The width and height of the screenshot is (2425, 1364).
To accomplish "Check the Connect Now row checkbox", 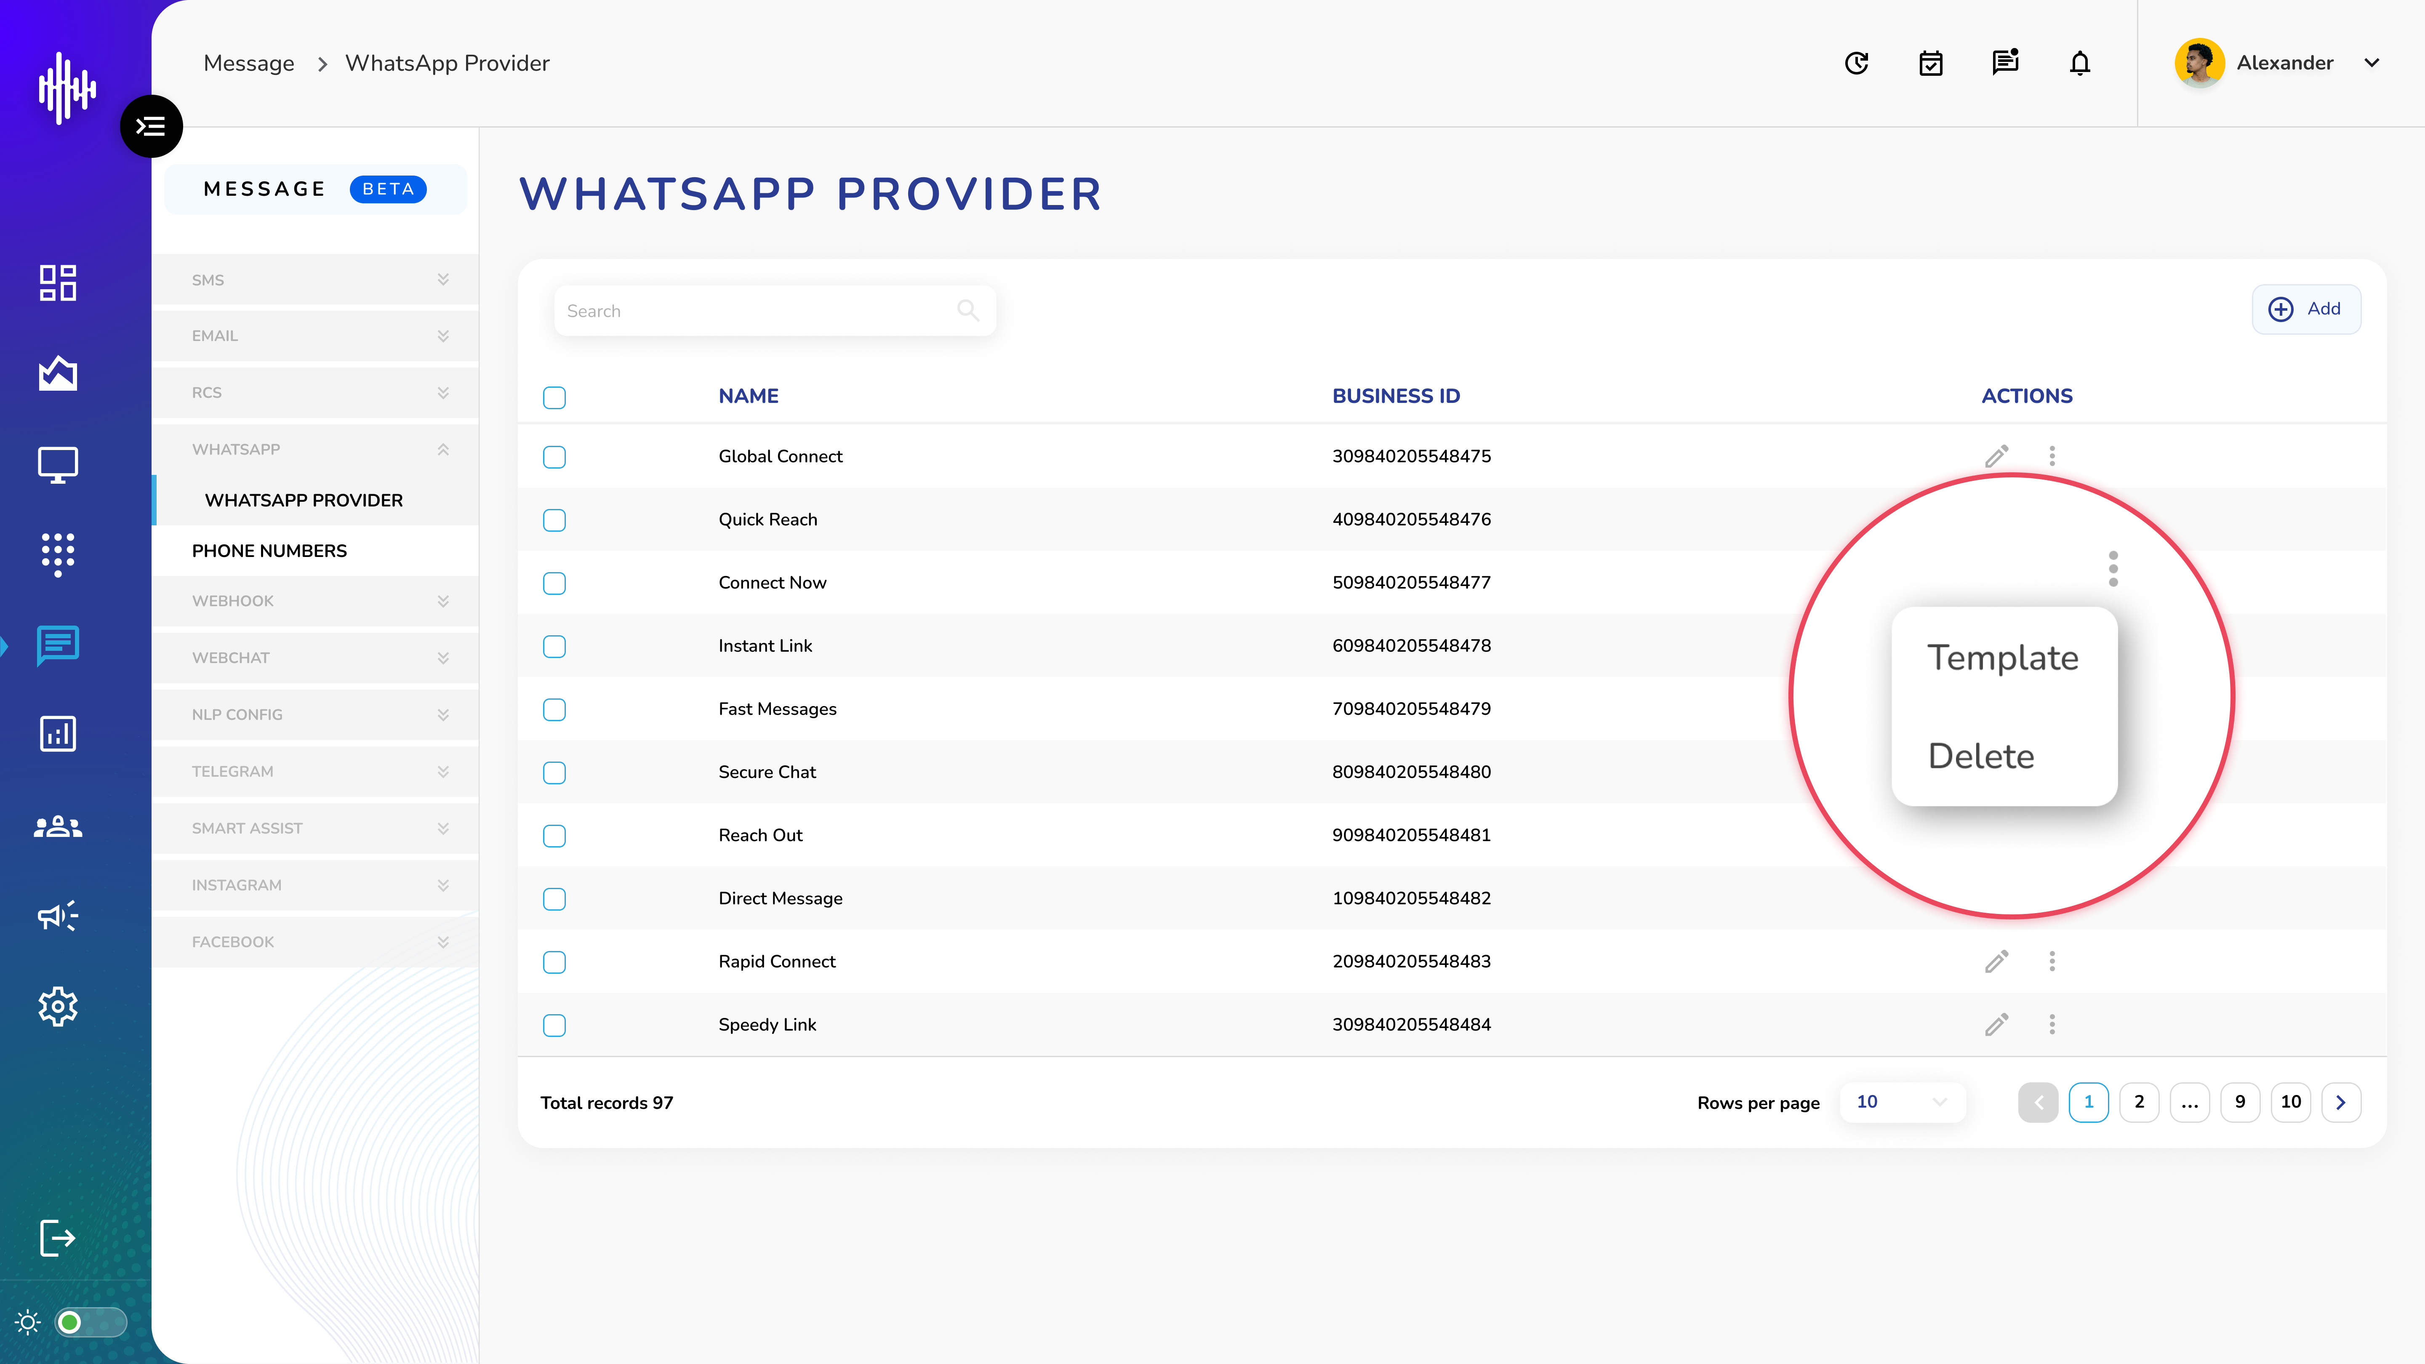I will pos(554,583).
